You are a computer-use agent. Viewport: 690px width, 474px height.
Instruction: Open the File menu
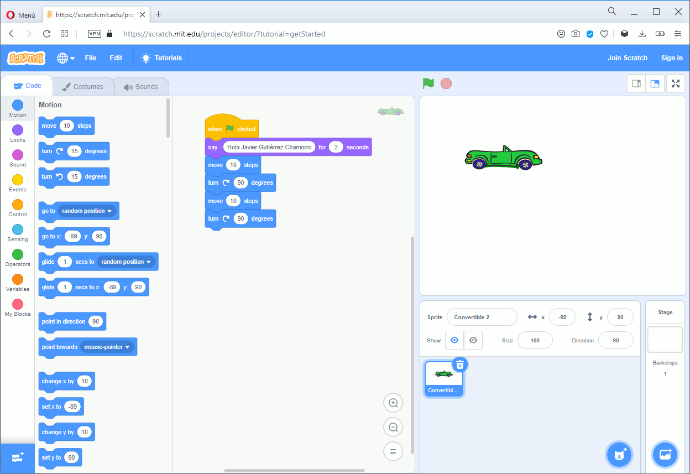[x=90, y=58]
